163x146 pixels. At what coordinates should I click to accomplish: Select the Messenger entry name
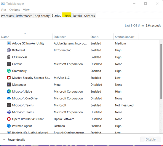19,85
